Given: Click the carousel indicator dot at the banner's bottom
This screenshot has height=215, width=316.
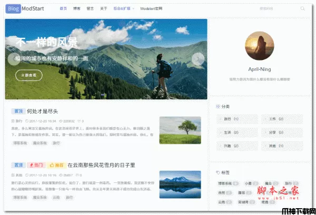Looking at the screenshot, I should click(x=103, y=95).
